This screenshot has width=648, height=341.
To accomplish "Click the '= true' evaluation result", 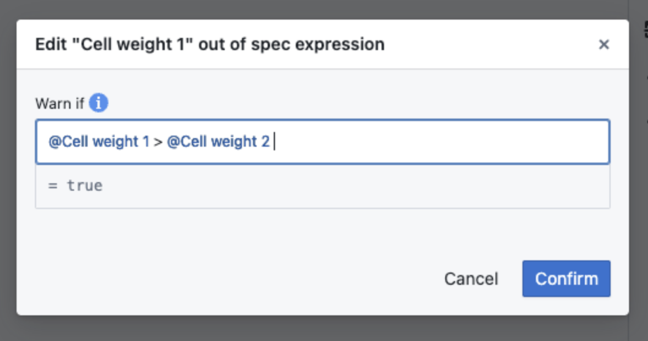I will (x=75, y=186).
